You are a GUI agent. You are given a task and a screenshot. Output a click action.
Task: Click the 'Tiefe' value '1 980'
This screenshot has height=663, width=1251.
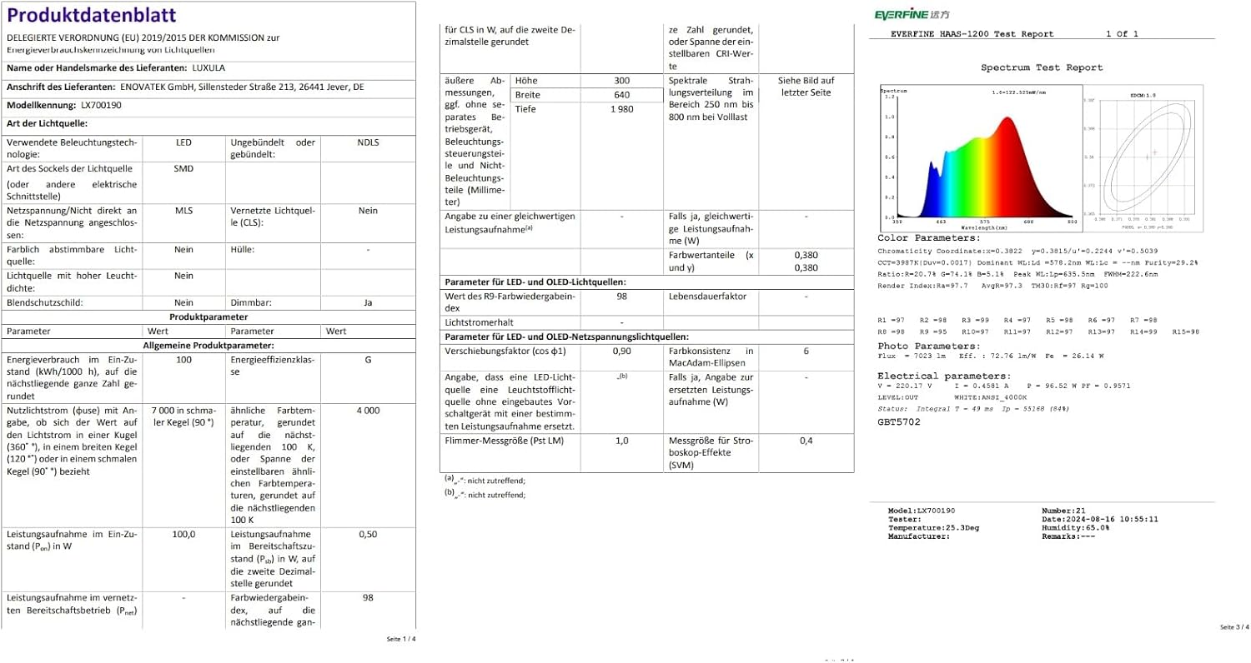point(620,109)
